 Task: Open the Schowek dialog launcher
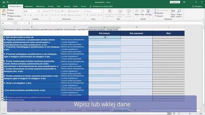[x=22, y=19]
